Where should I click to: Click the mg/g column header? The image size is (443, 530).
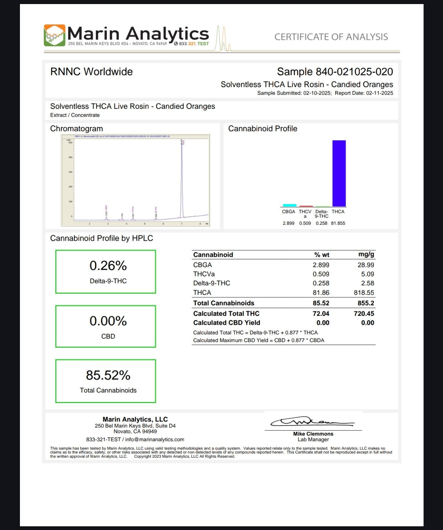coord(366,254)
